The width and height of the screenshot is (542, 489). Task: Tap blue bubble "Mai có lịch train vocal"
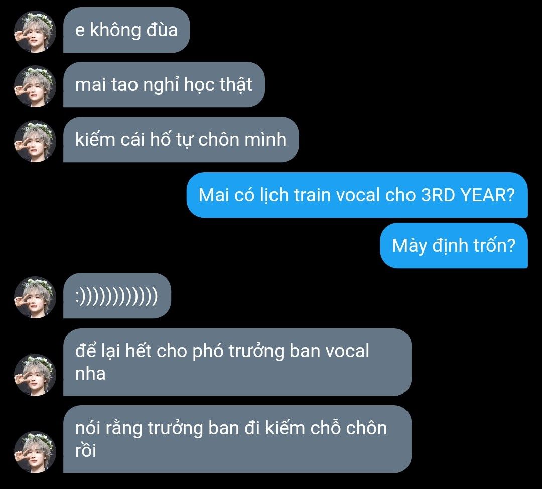[357, 195]
